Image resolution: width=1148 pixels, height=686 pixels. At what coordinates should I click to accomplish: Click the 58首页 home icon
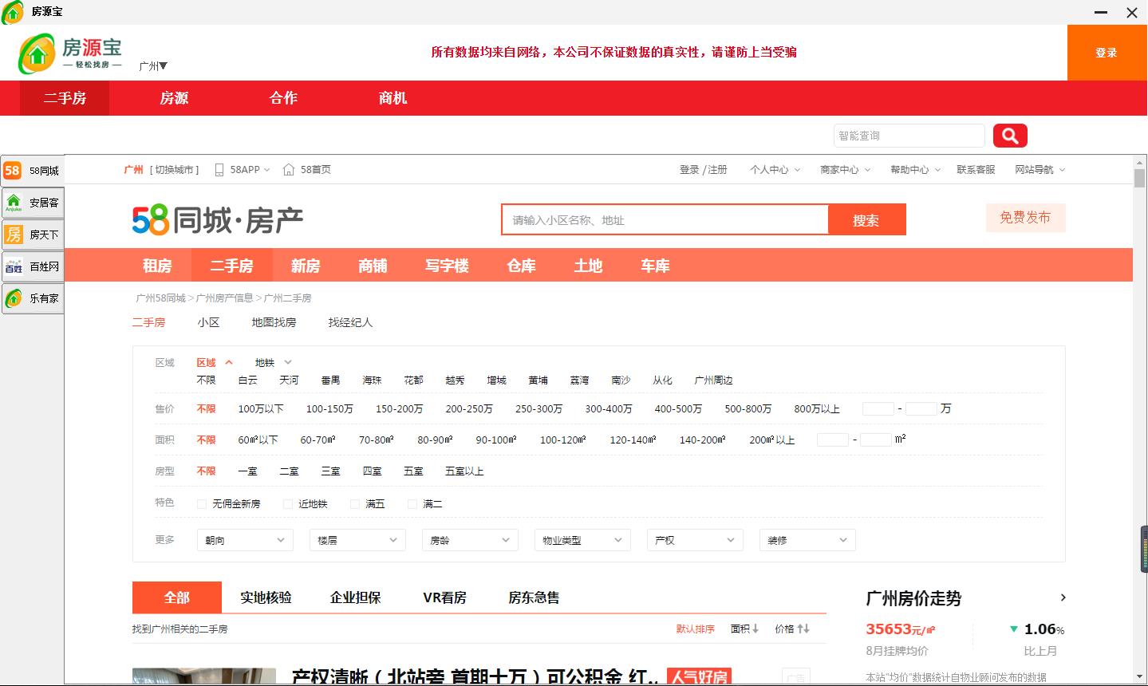[289, 170]
